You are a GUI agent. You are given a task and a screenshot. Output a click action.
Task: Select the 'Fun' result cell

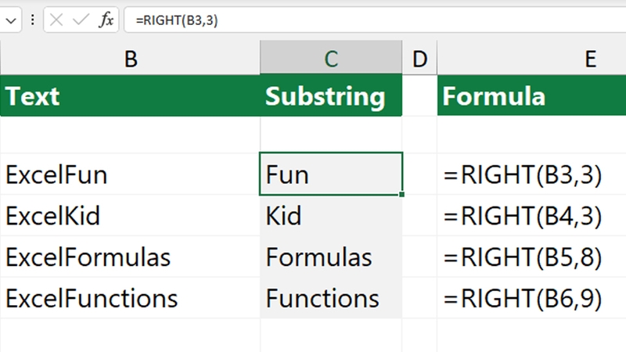tap(331, 174)
